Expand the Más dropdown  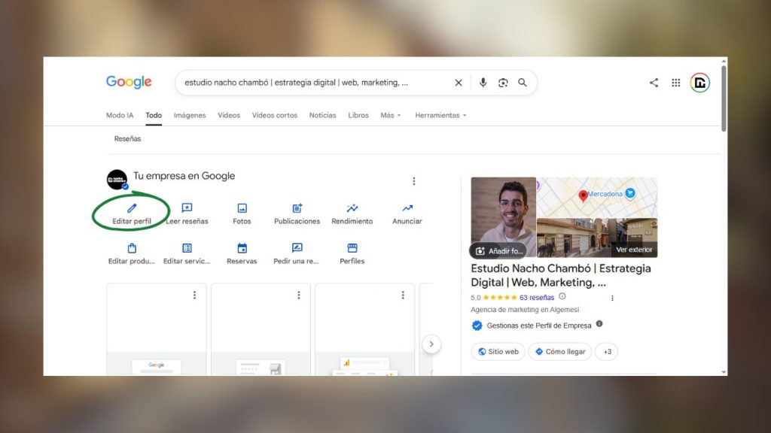point(391,115)
